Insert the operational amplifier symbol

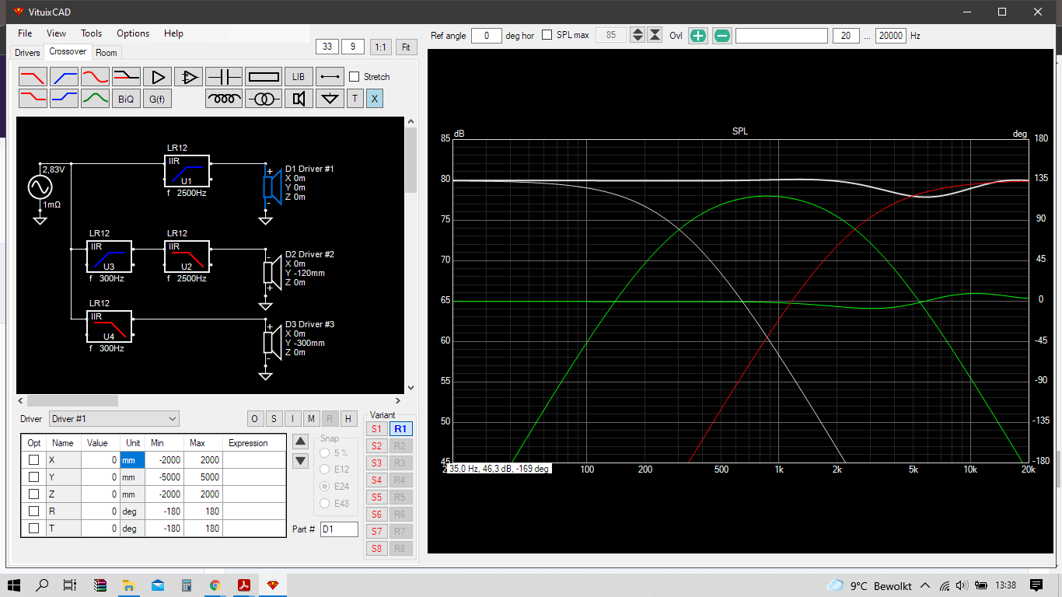[x=188, y=76]
